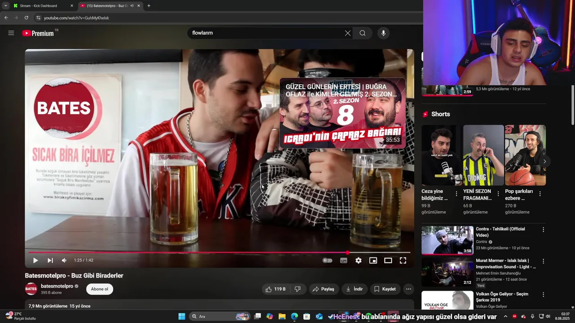Open Outlook from the taskbar

319,316
